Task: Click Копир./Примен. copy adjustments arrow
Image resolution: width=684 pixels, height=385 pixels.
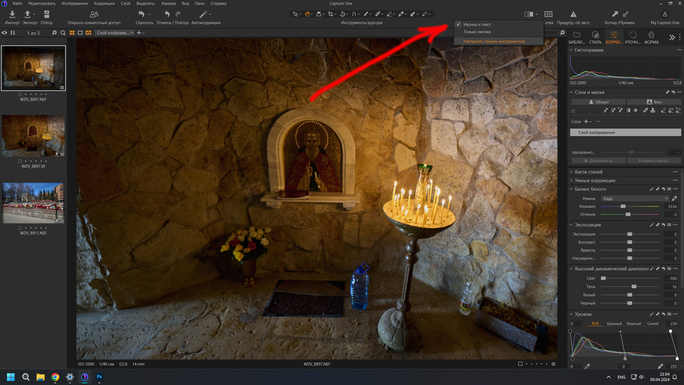Action: (615, 15)
